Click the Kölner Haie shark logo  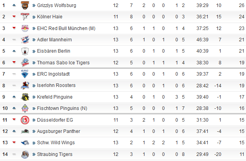click(25, 17)
